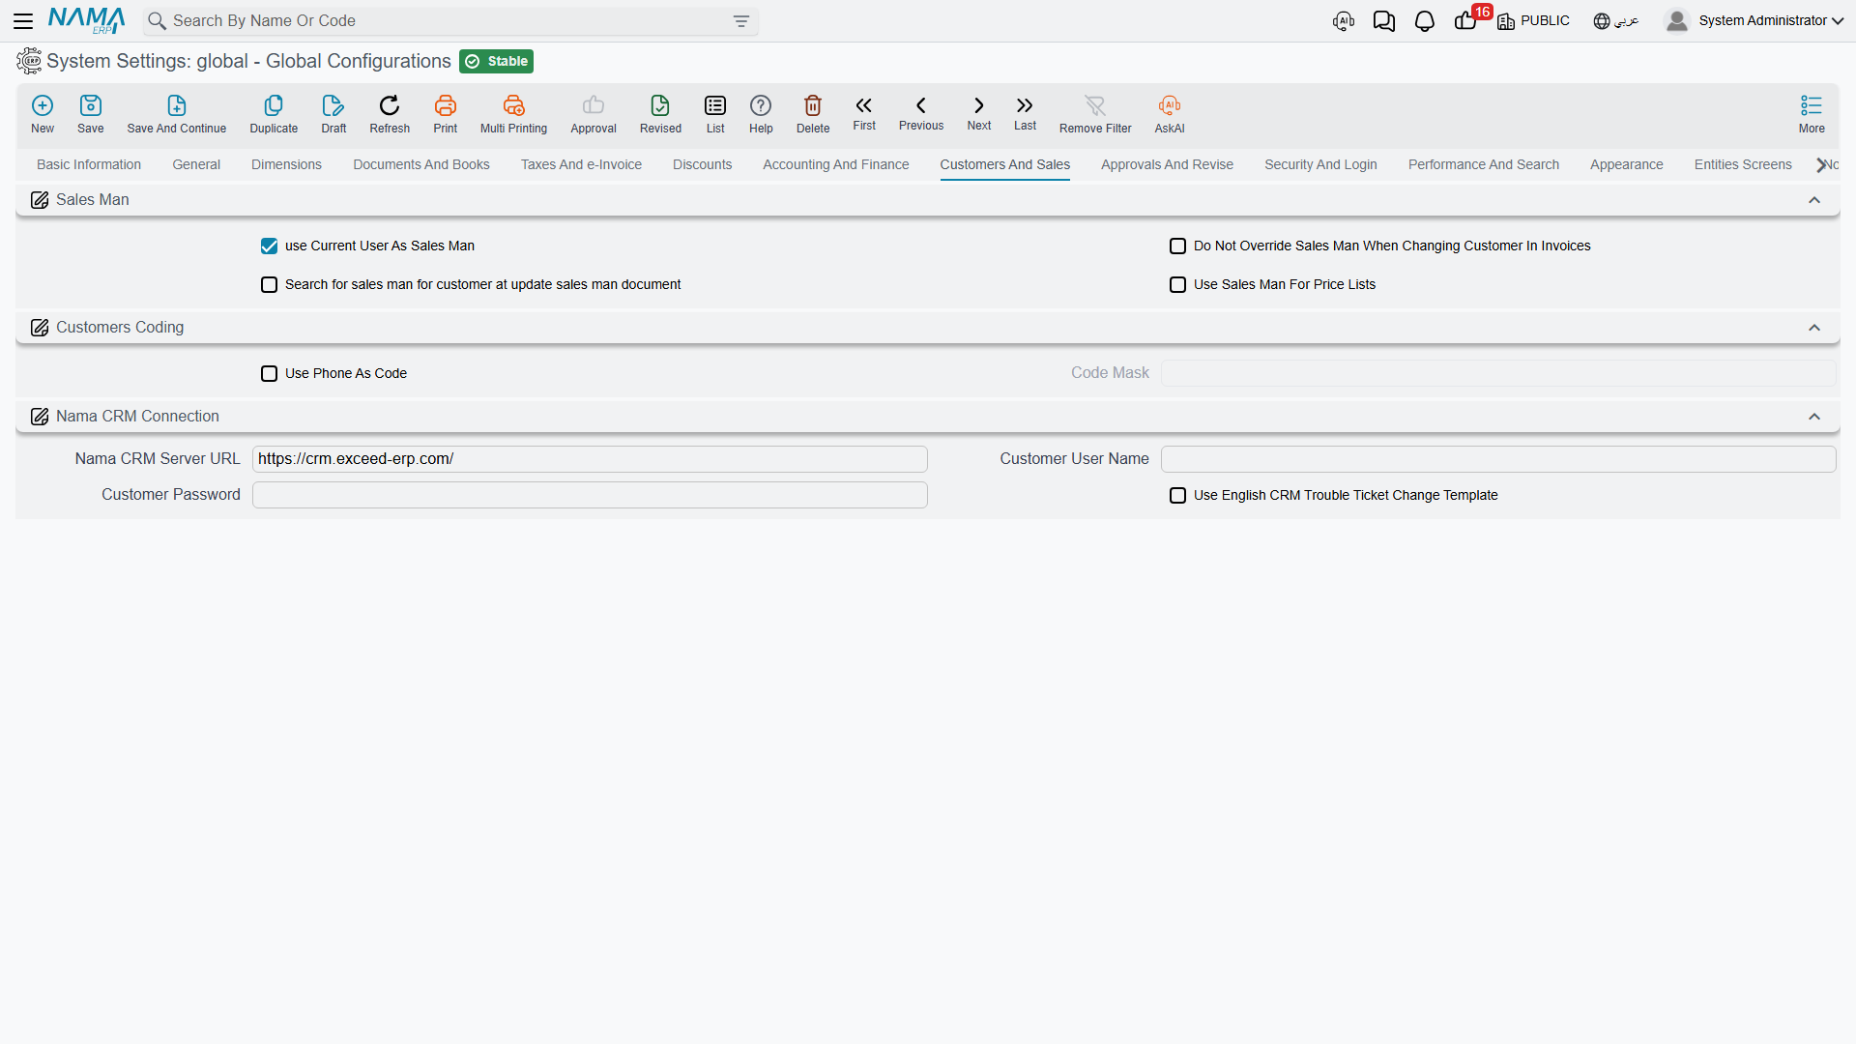This screenshot has width=1856, height=1044.
Task: Click the Revised document icon
Action: tap(660, 105)
